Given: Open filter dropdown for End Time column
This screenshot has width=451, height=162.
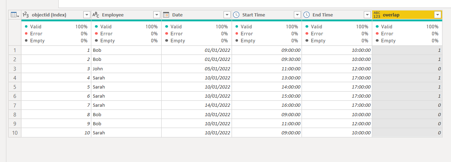Looking at the screenshot, I should [367, 15].
